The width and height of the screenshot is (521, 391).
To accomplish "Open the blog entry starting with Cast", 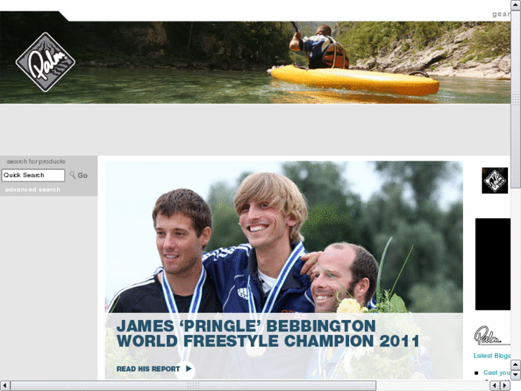I will click(497, 372).
